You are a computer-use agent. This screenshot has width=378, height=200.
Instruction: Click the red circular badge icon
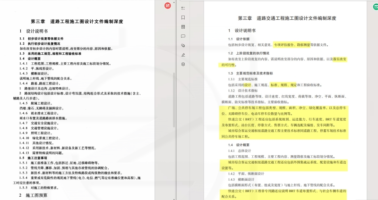pyautogui.click(x=167, y=6)
